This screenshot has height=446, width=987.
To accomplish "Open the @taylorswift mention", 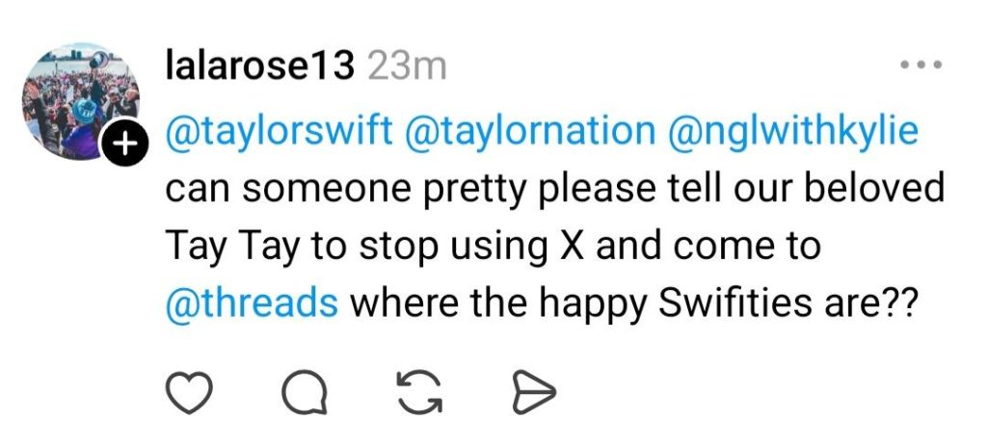I will point(280,131).
